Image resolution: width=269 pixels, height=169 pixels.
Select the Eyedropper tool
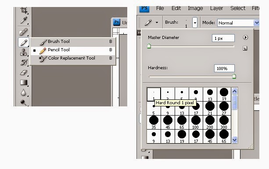[x=24, y=21]
